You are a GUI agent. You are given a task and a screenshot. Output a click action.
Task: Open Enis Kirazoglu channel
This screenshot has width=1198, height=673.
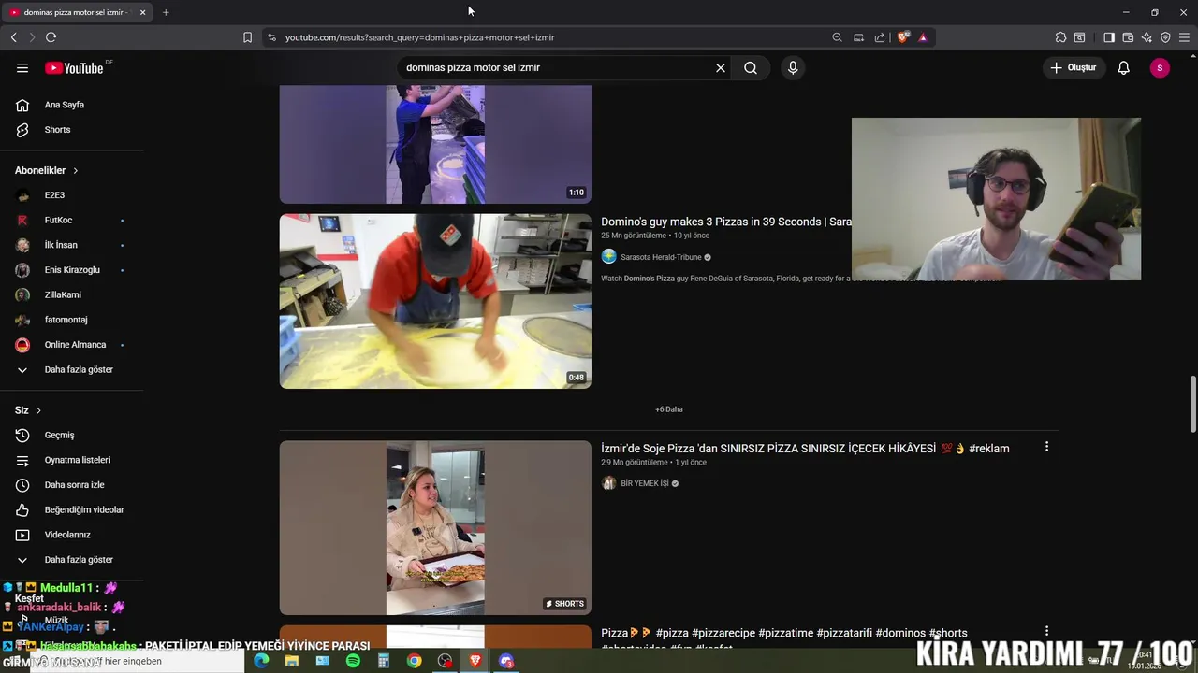pyautogui.click(x=72, y=270)
